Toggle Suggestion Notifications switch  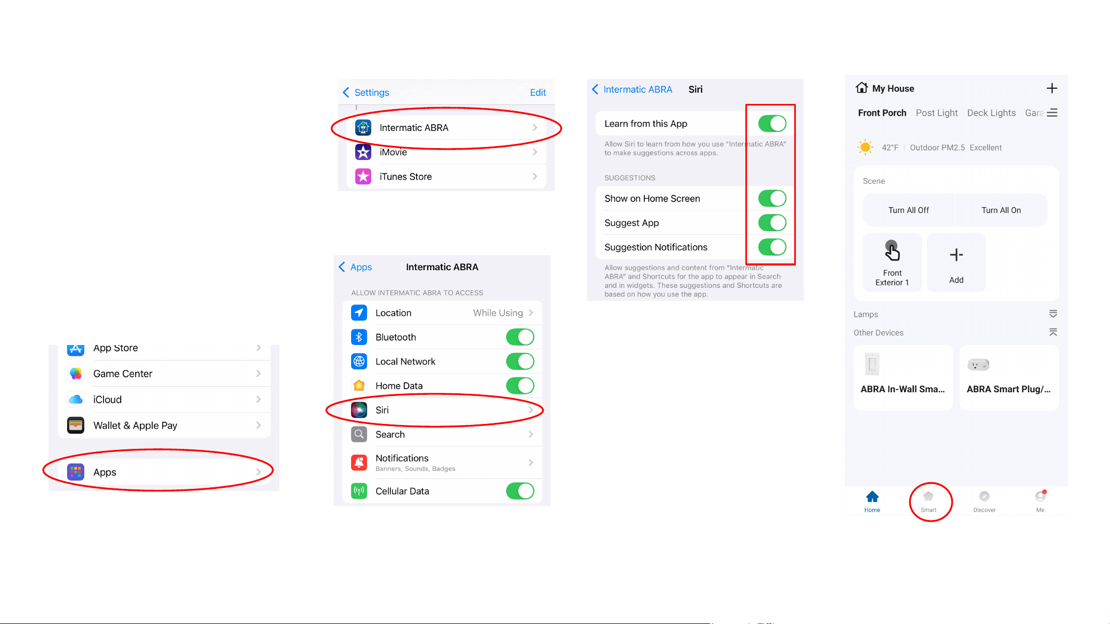point(772,247)
